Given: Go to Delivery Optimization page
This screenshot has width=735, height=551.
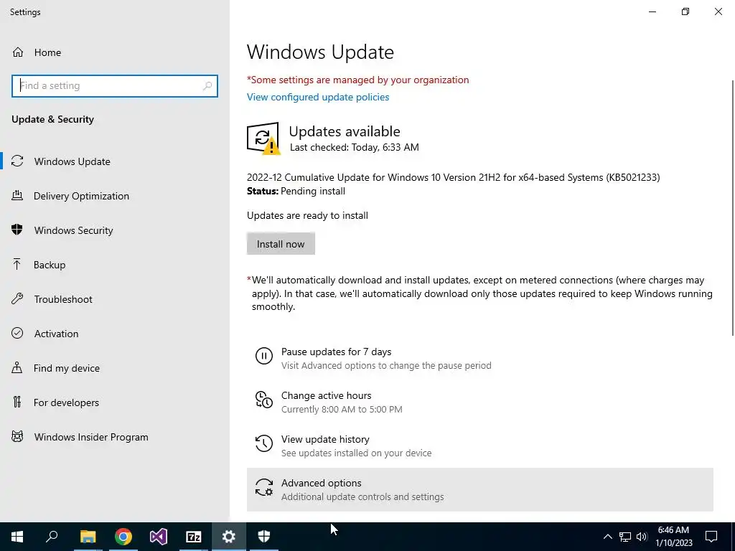Looking at the screenshot, I should point(115,196).
